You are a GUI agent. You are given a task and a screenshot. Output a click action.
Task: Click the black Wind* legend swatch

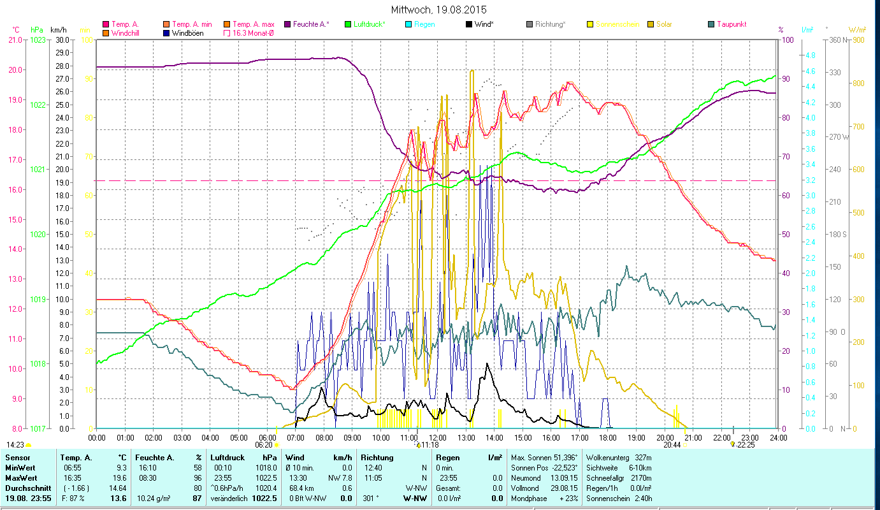[x=470, y=25]
